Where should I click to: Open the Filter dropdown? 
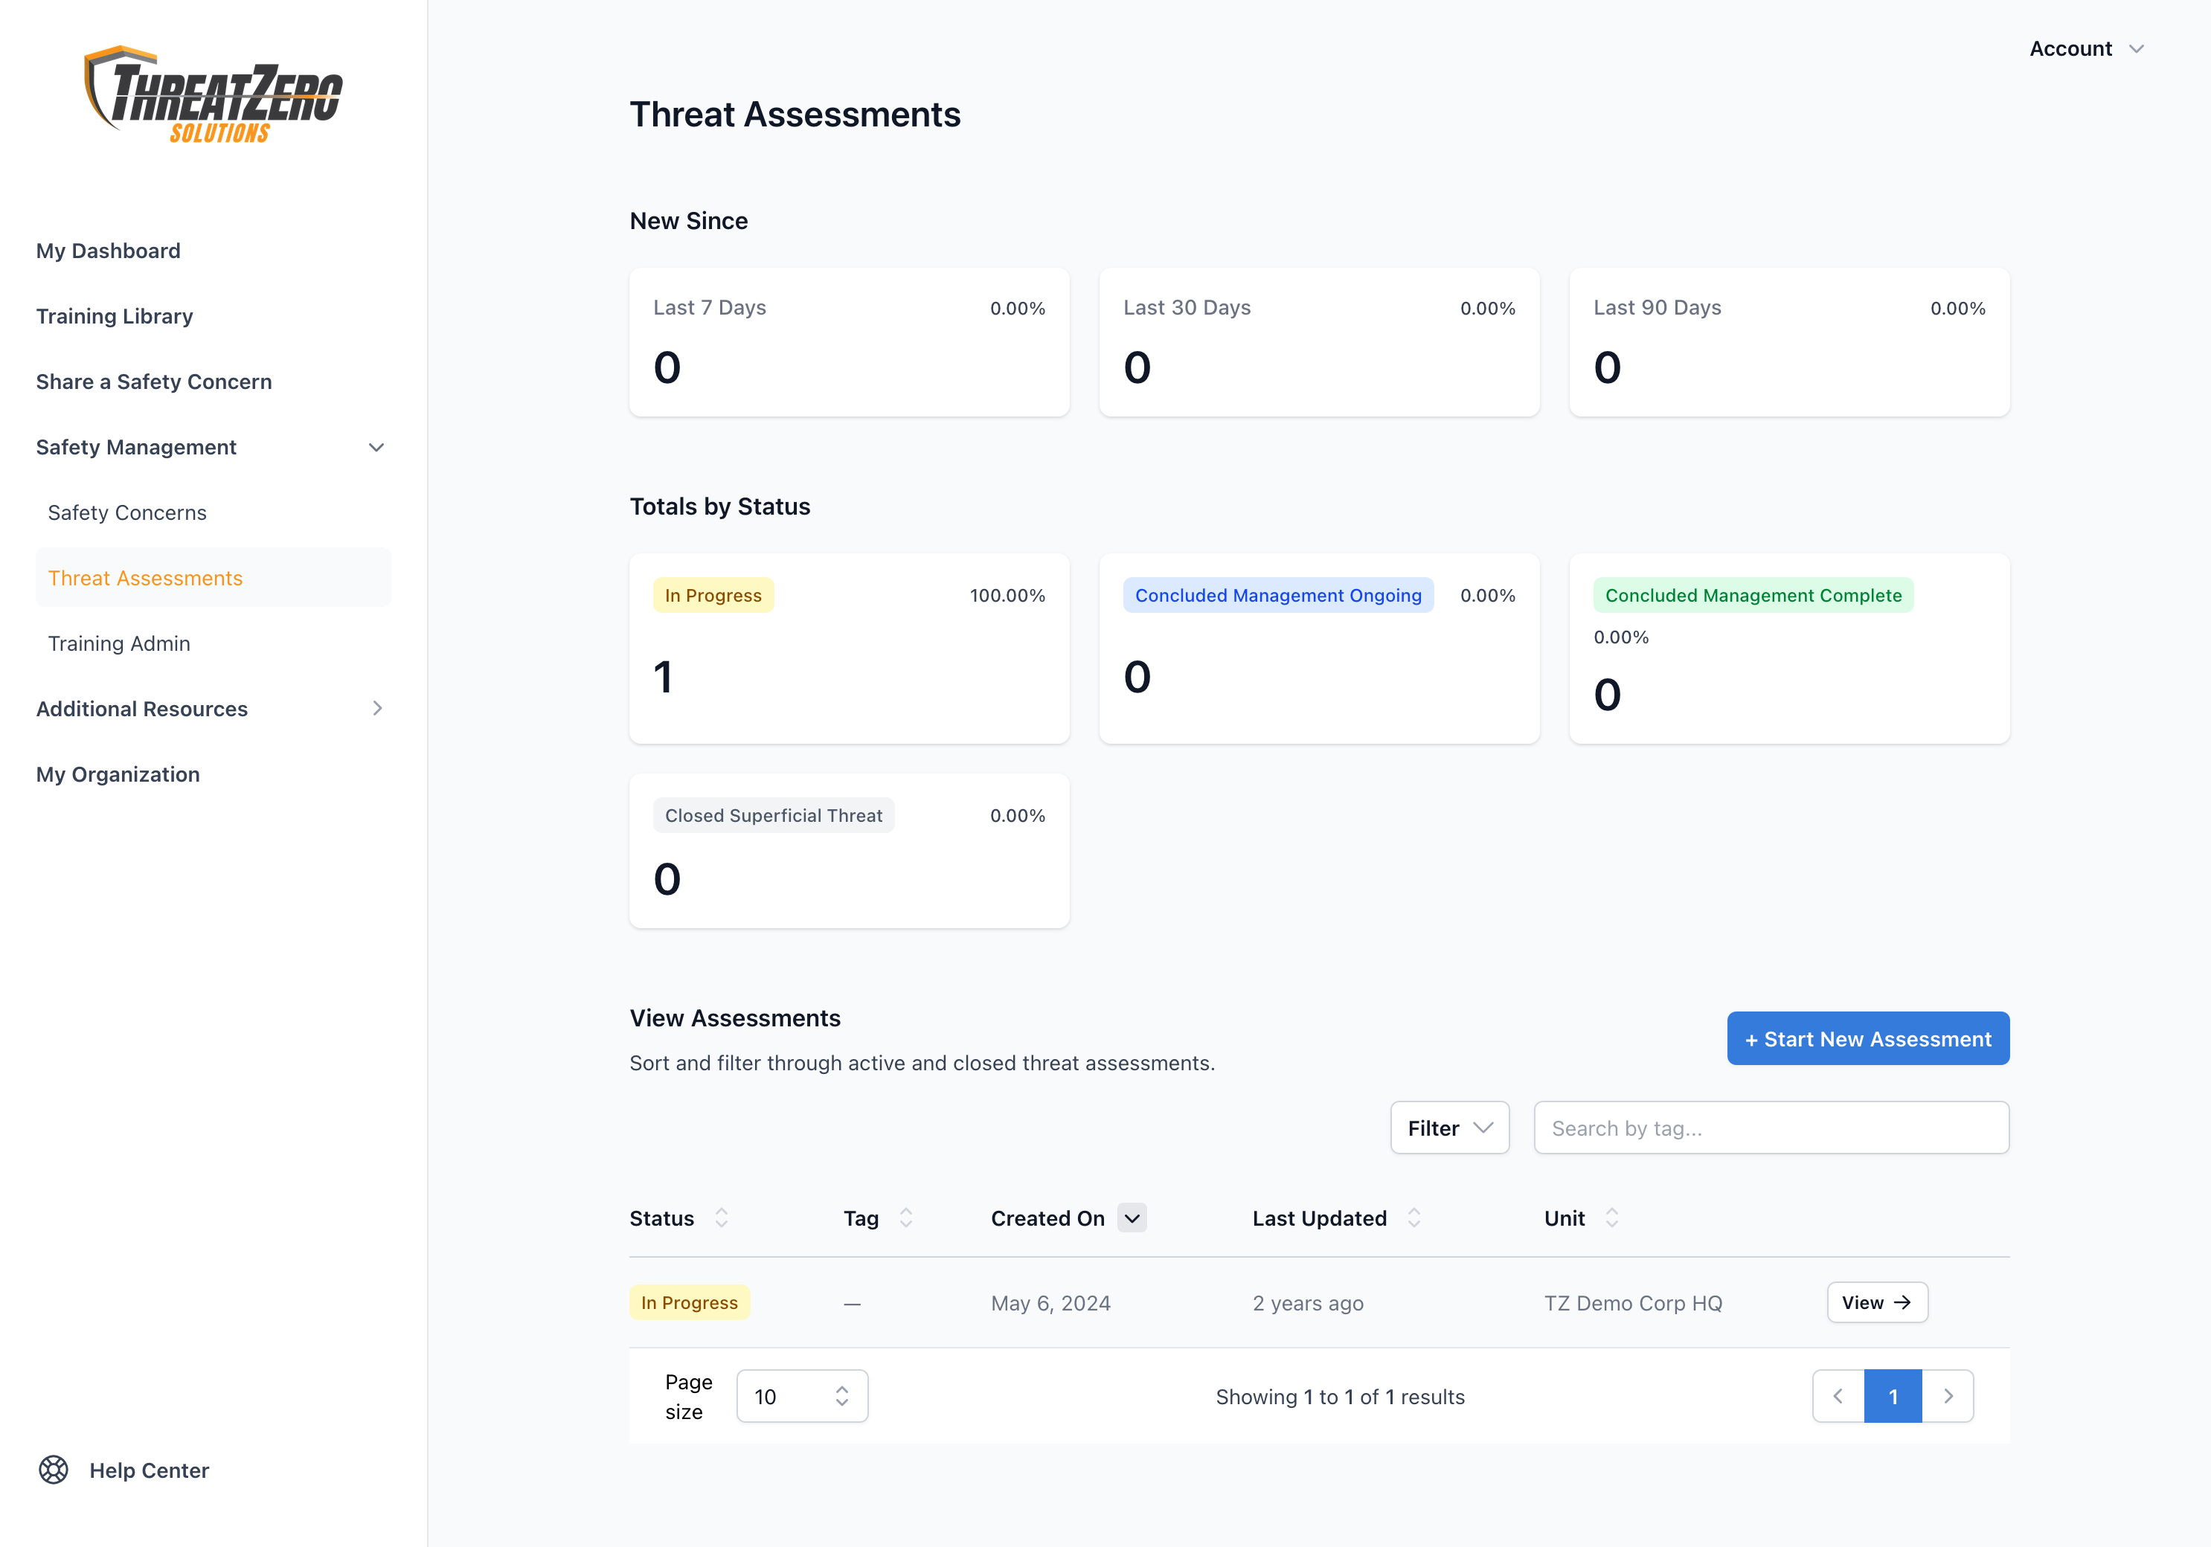tap(1449, 1128)
